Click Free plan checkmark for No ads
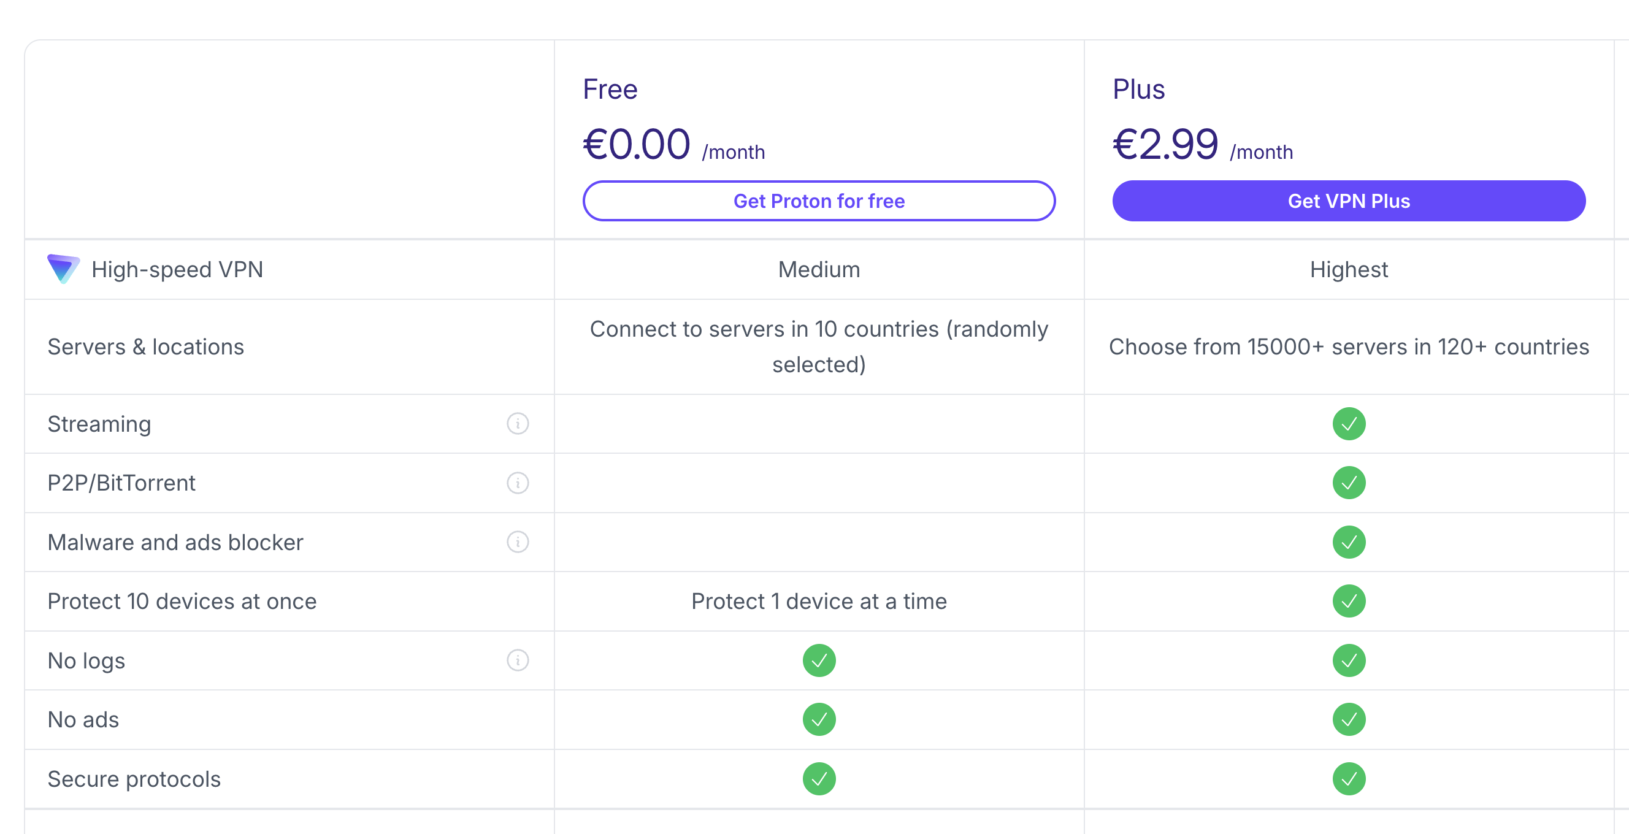1629x834 pixels. [x=819, y=719]
